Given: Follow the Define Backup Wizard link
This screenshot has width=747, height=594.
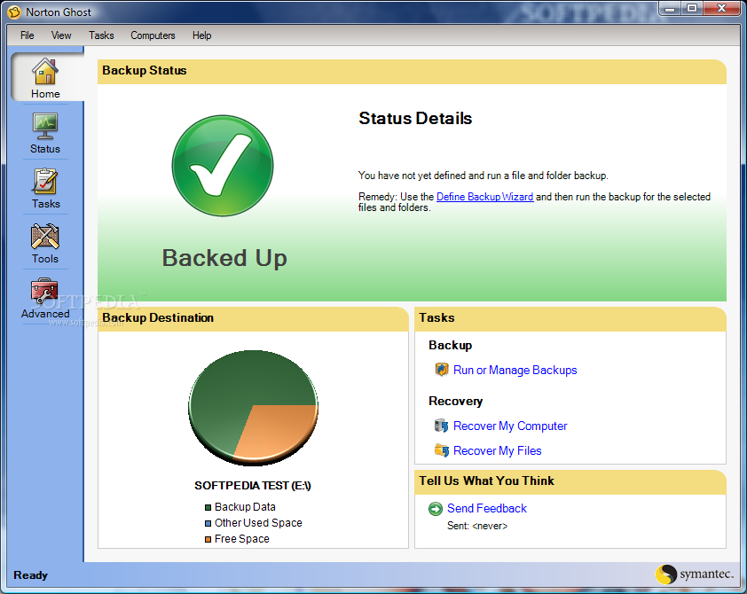Looking at the screenshot, I should pos(484,197).
